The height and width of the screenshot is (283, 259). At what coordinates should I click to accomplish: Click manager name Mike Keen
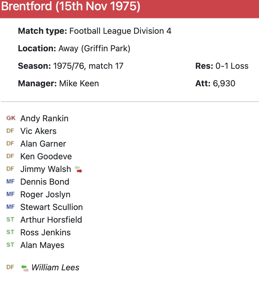(x=79, y=83)
